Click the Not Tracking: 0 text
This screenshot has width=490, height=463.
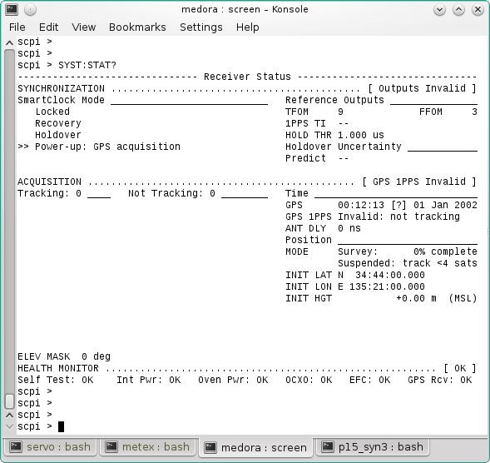click(171, 193)
